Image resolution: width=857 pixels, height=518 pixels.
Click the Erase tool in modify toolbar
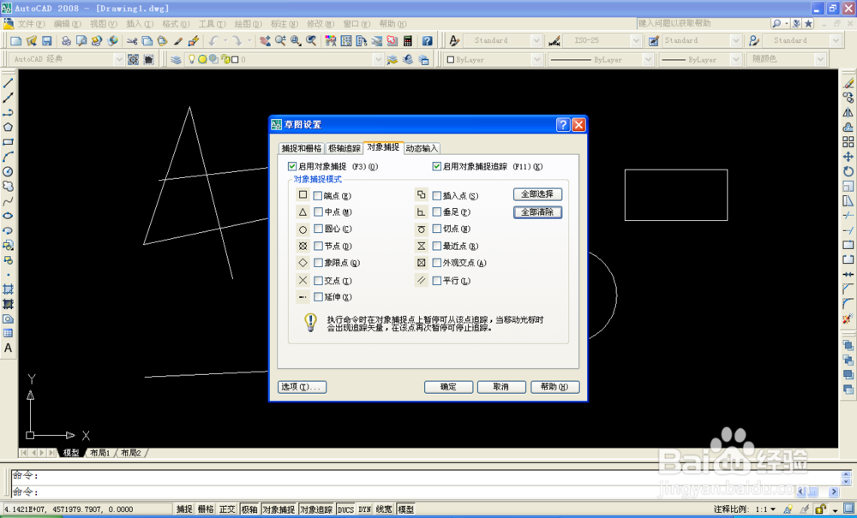click(x=848, y=84)
